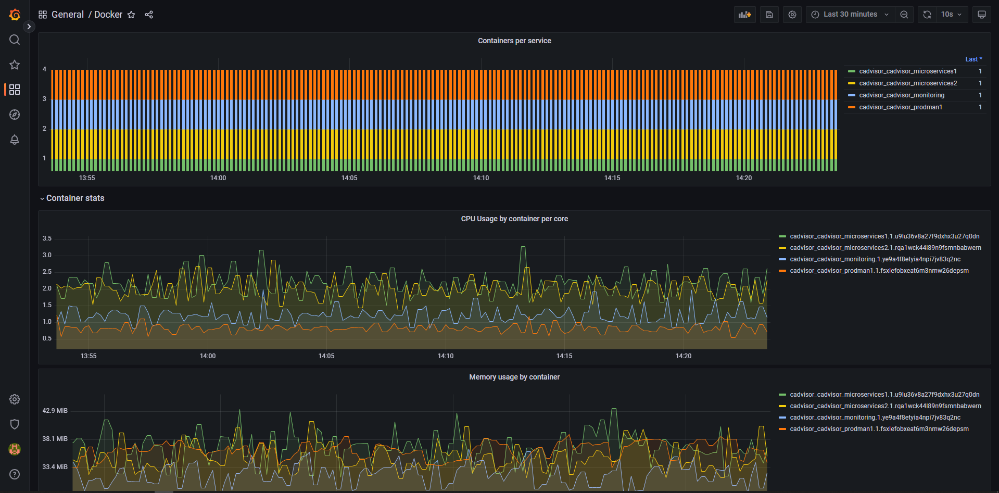Save the dashboard
This screenshot has height=493, width=999.
[x=769, y=15]
